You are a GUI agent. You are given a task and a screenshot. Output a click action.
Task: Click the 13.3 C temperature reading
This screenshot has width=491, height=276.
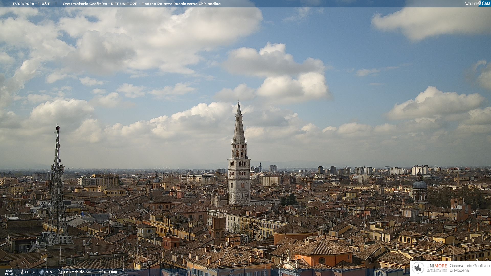(x=30, y=272)
